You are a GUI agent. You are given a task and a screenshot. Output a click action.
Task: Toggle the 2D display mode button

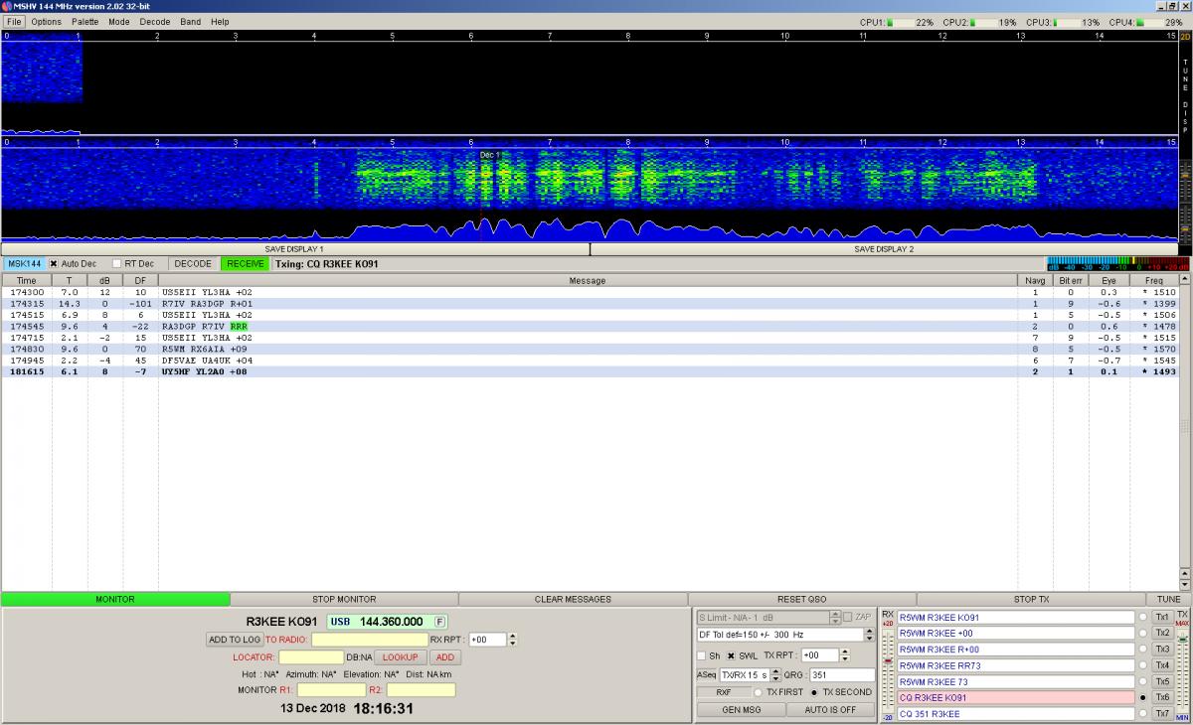point(1185,37)
